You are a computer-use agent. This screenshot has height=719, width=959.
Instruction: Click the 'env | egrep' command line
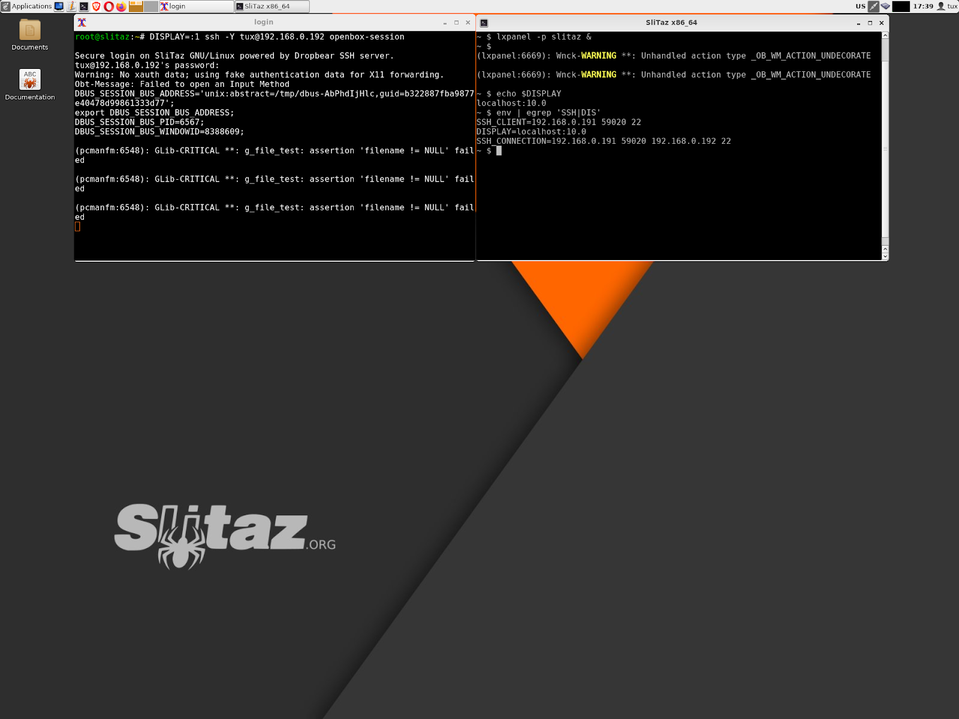(548, 113)
